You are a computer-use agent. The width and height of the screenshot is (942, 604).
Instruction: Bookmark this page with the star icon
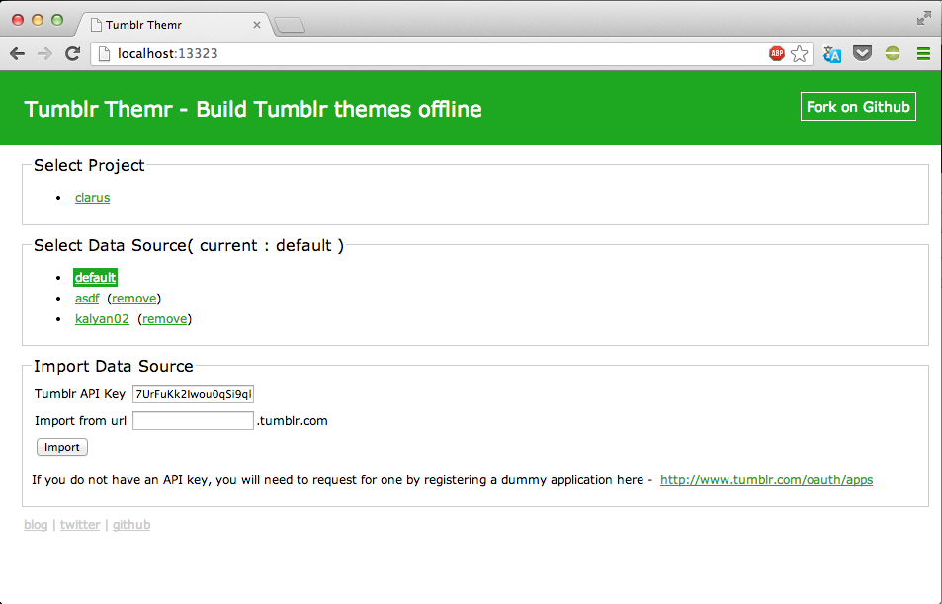(x=799, y=54)
